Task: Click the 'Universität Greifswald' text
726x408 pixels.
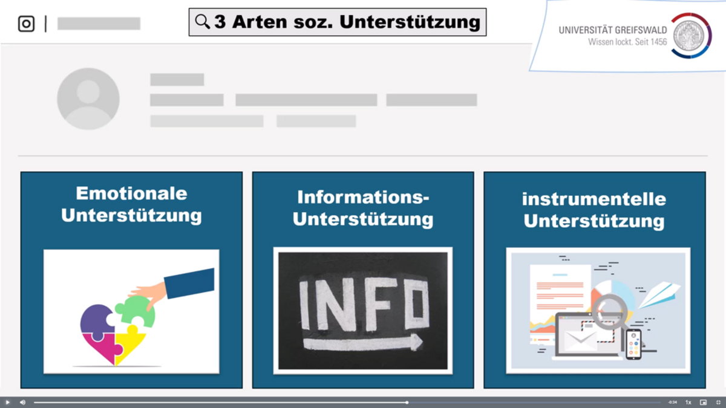Action: (612, 30)
